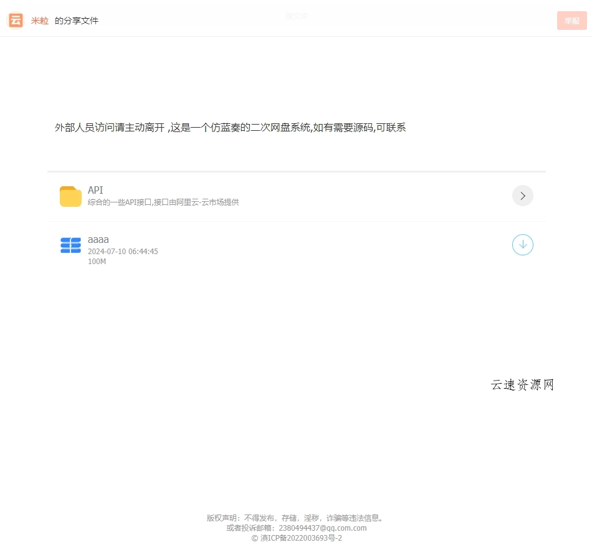Click the 100M file size text
The width and height of the screenshot is (592, 555).
point(97,262)
